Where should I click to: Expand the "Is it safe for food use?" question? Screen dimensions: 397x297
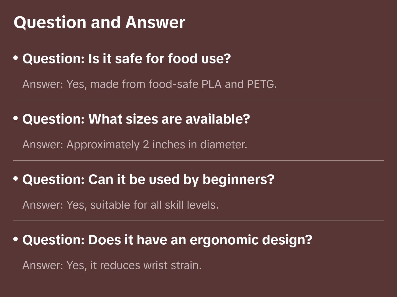click(x=126, y=59)
